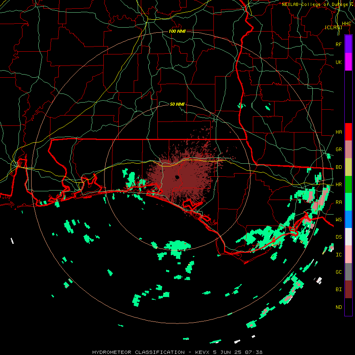Click the WS legend label
This screenshot has width=355, height=355.
pos(339,220)
